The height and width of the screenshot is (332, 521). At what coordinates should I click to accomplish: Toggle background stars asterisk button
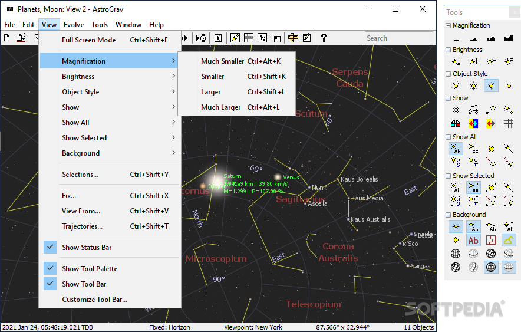click(x=456, y=226)
